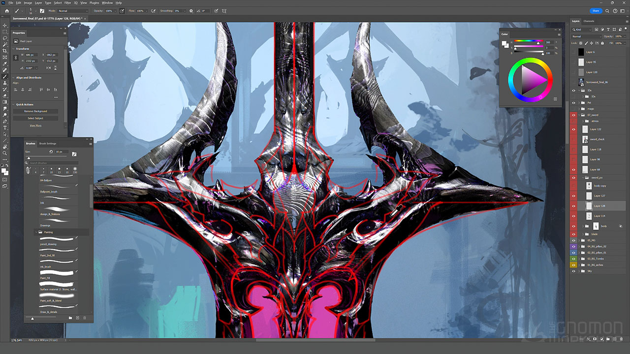Image resolution: width=630 pixels, height=354 pixels.
Task: Open the brush blend Mode dropdown
Action: 73,11
